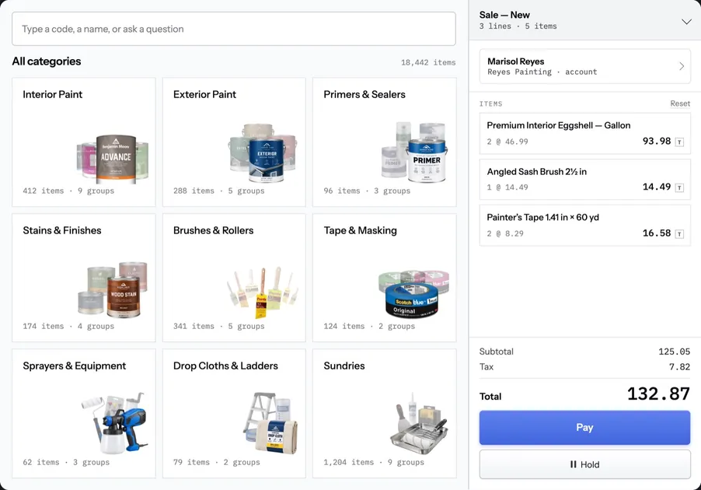
Task: Put the sale on Hold
Action: coord(584,464)
